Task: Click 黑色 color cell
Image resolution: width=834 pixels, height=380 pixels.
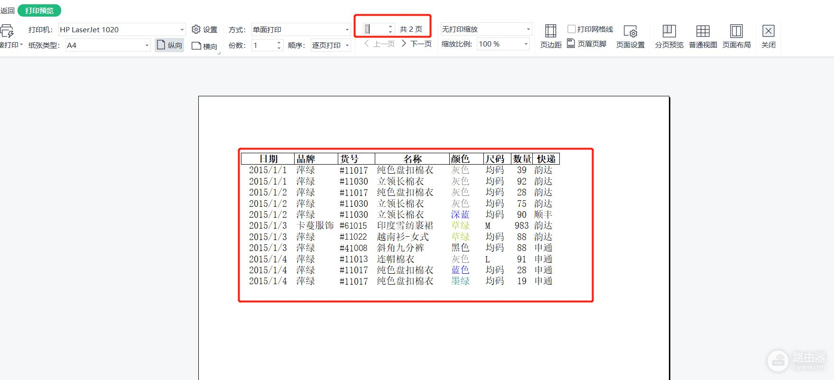Action: 460,248
